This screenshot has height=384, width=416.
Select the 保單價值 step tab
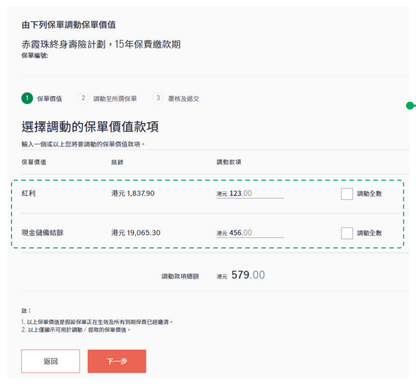tap(49, 99)
